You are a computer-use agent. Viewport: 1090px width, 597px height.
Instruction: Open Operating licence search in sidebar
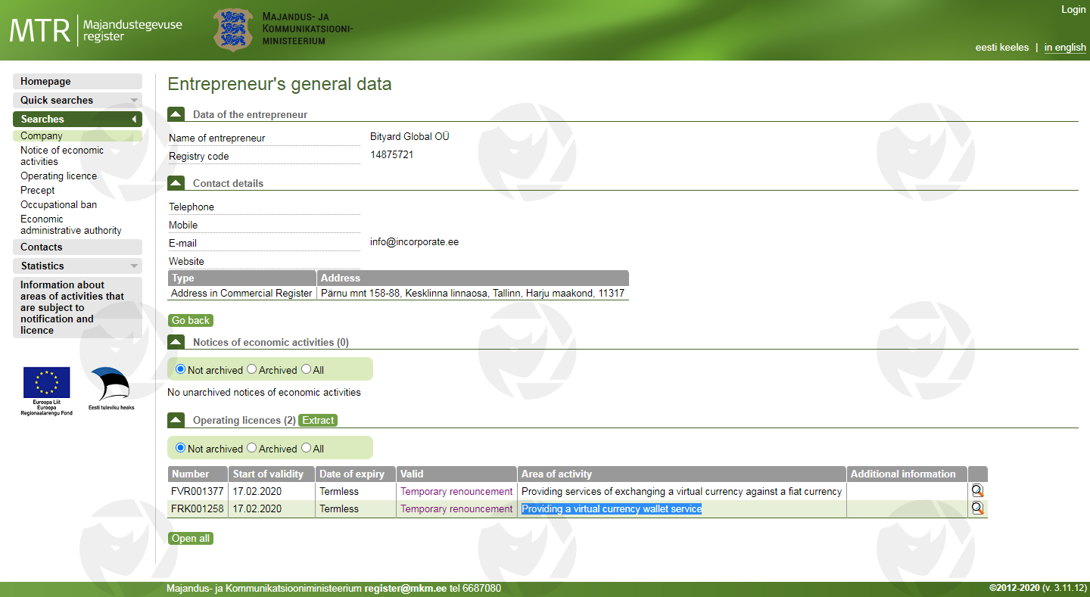58,176
